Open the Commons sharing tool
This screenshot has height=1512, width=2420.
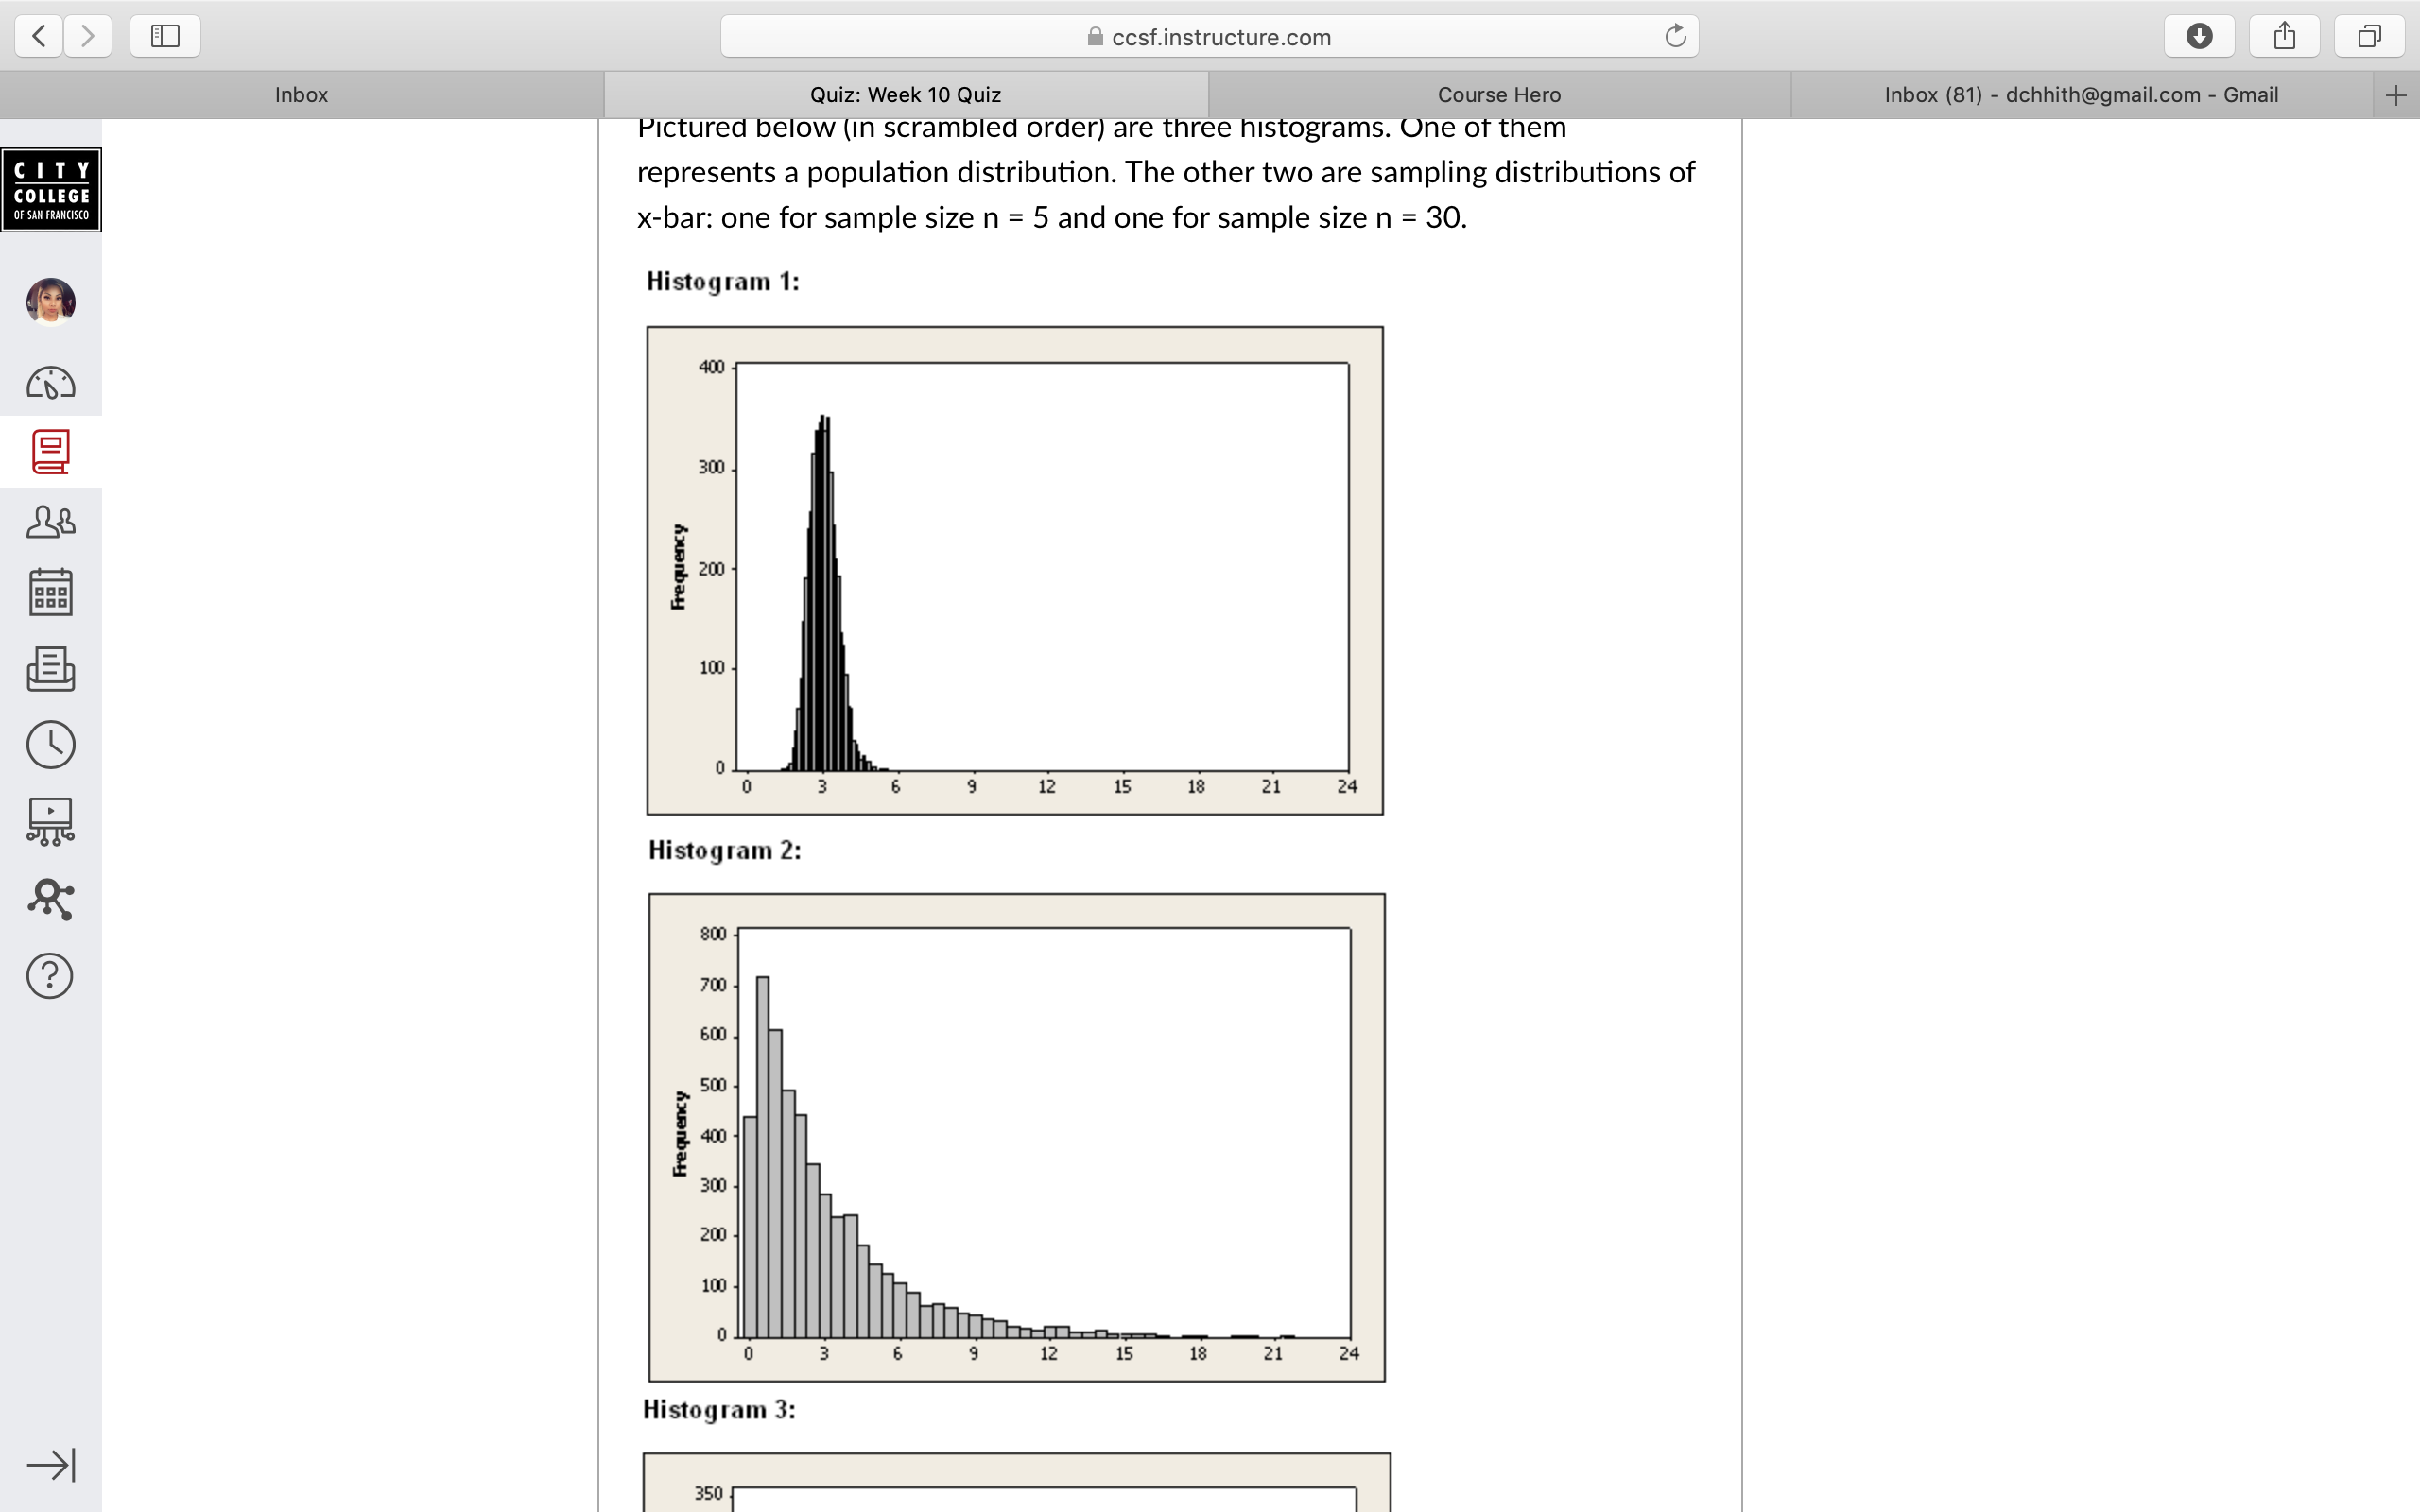tap(51, 899)
